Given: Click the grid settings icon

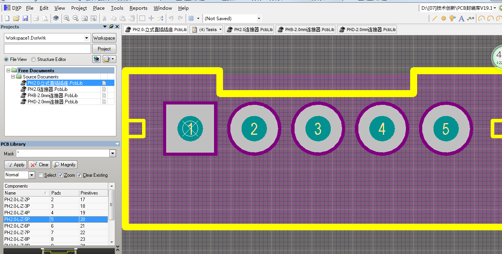Looking at the screenshot, I should tap(191, 18).
